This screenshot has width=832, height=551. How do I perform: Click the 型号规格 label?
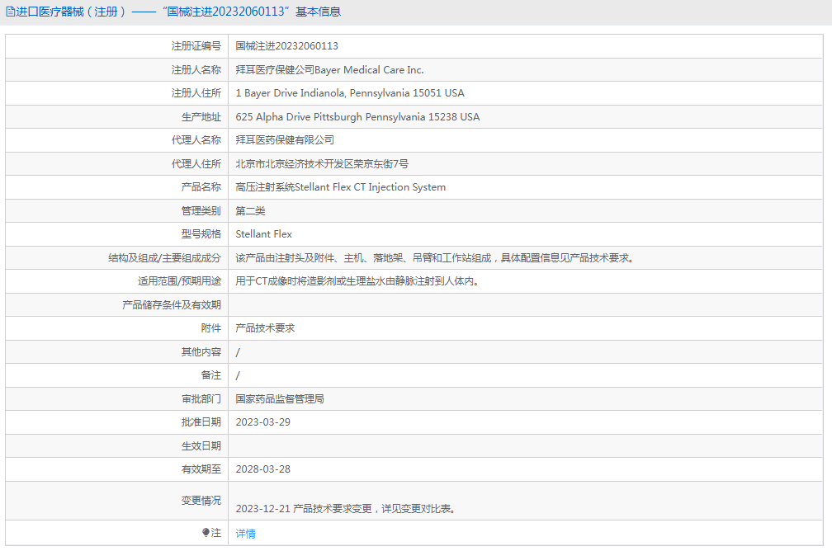tap(201, 234)
